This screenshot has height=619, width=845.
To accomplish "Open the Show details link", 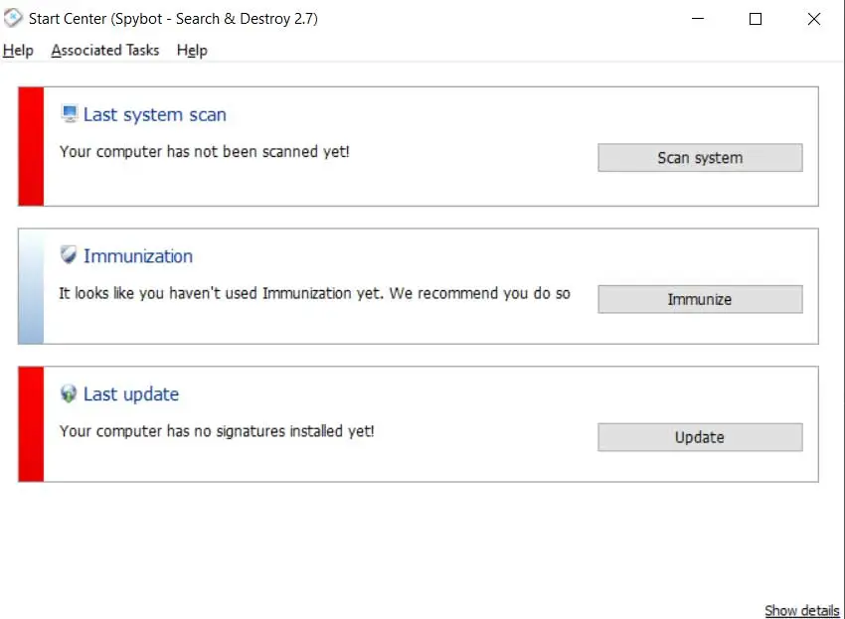I will tap(801, 610).
